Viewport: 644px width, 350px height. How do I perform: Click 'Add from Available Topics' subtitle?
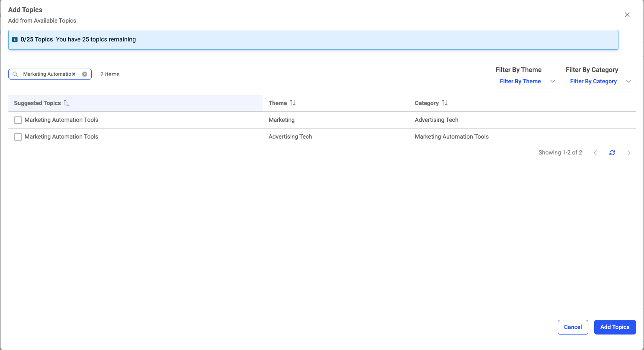point(42,21)
